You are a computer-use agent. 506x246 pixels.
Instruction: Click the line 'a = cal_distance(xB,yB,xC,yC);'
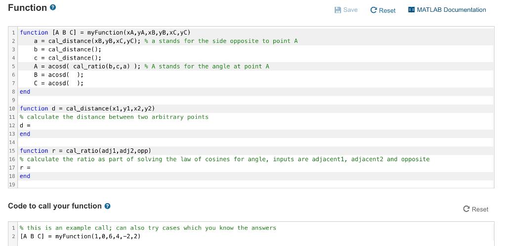87,41
